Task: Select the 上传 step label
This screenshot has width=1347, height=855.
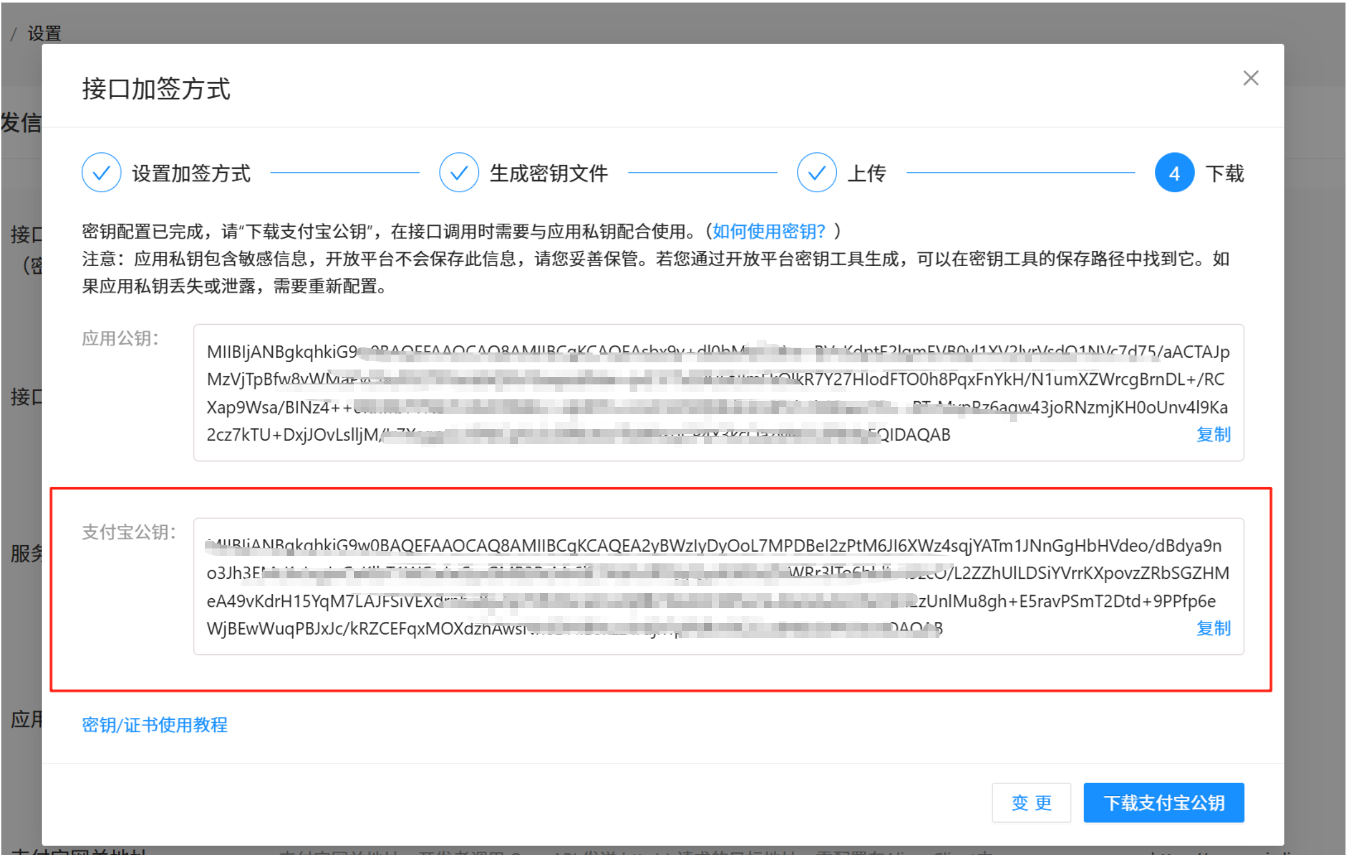Action: (867, 173)
